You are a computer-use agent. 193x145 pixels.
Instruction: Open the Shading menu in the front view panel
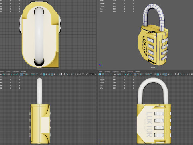(x=107, y=71)
